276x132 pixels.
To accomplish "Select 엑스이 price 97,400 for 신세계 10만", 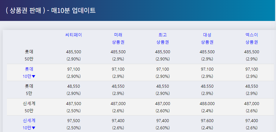I will coord(252,121).
